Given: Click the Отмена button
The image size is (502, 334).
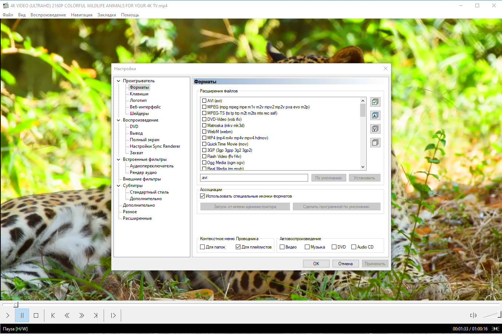Looking at the screenshot, I should (346, 264).
